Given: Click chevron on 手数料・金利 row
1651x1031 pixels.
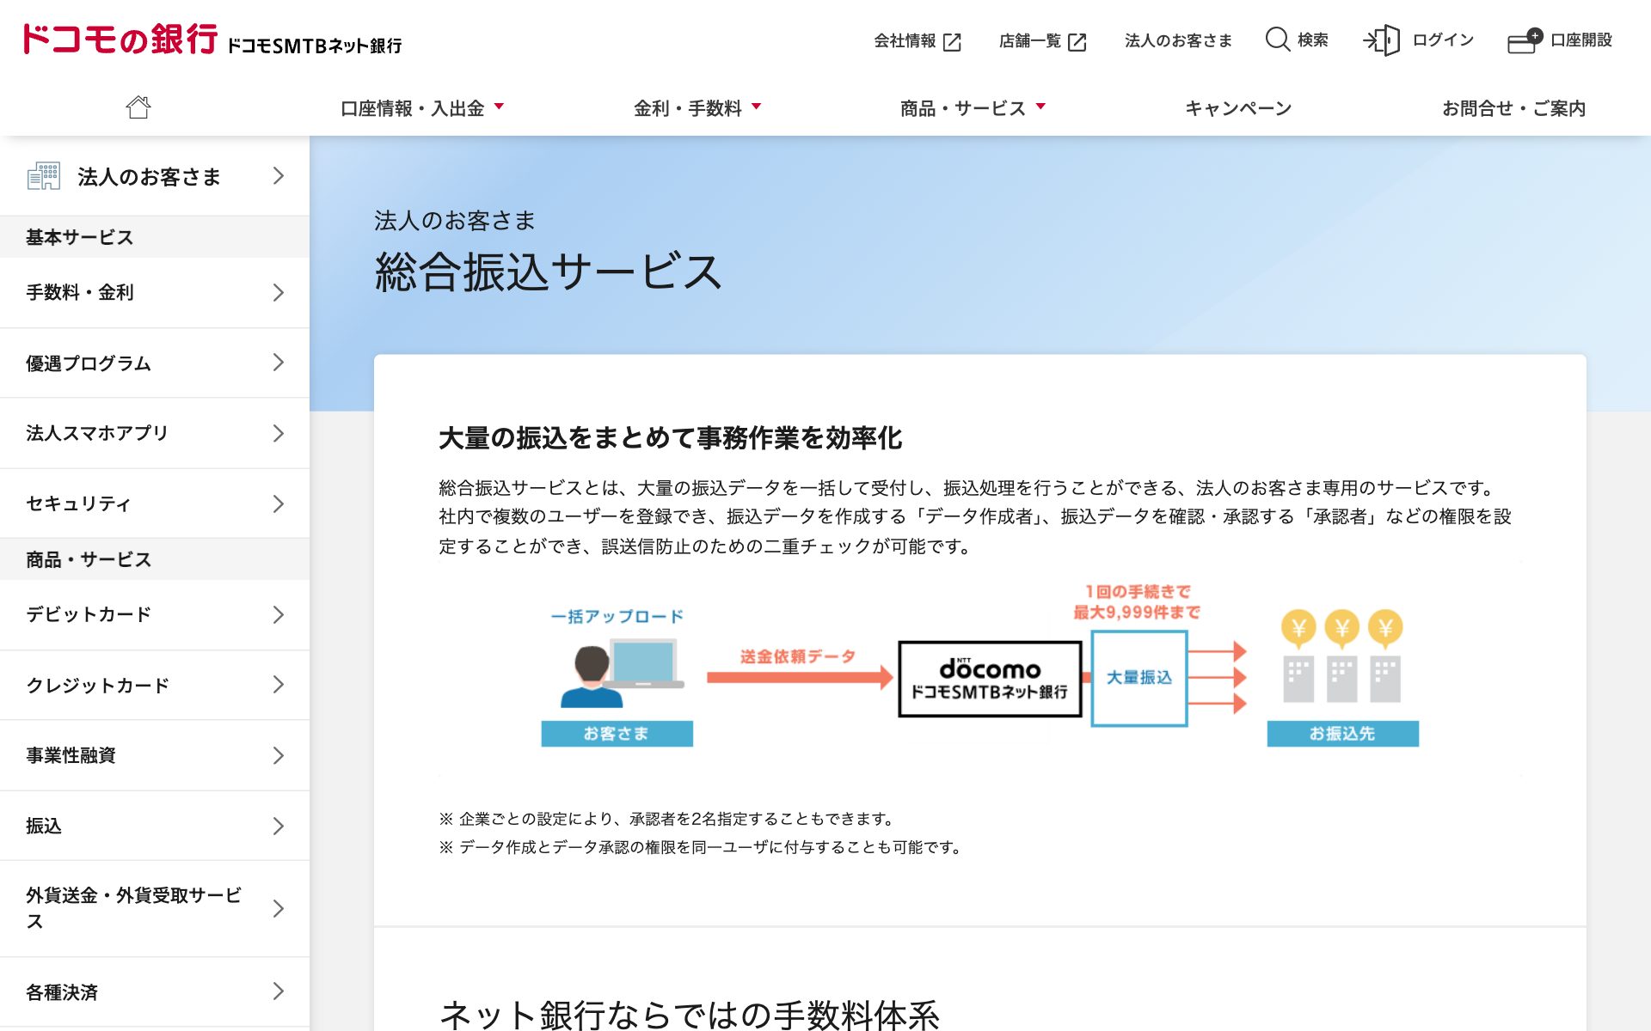Looking at the screenshot, I should (279, 293).
